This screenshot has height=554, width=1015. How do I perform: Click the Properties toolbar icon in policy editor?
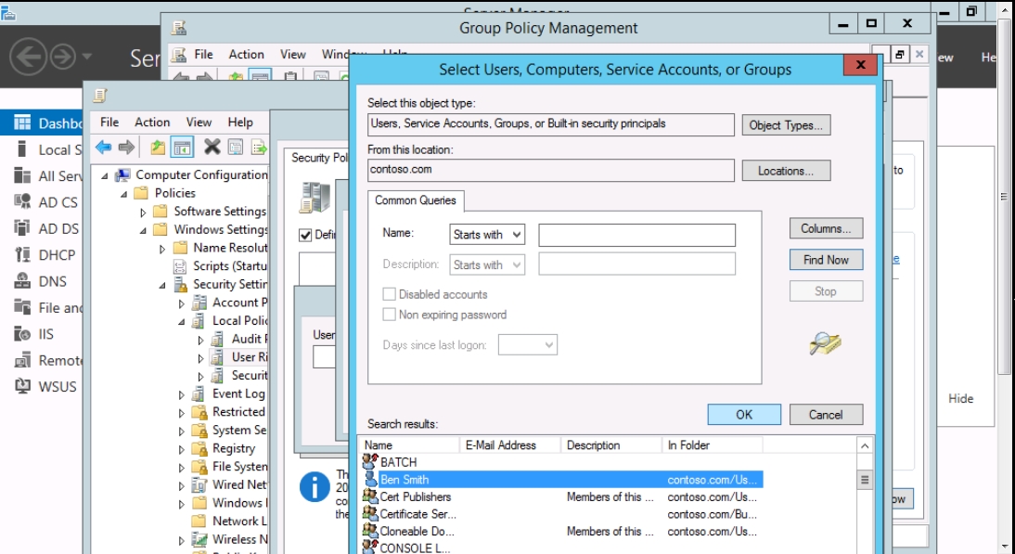pyautogui.click(x=236, y=148)
